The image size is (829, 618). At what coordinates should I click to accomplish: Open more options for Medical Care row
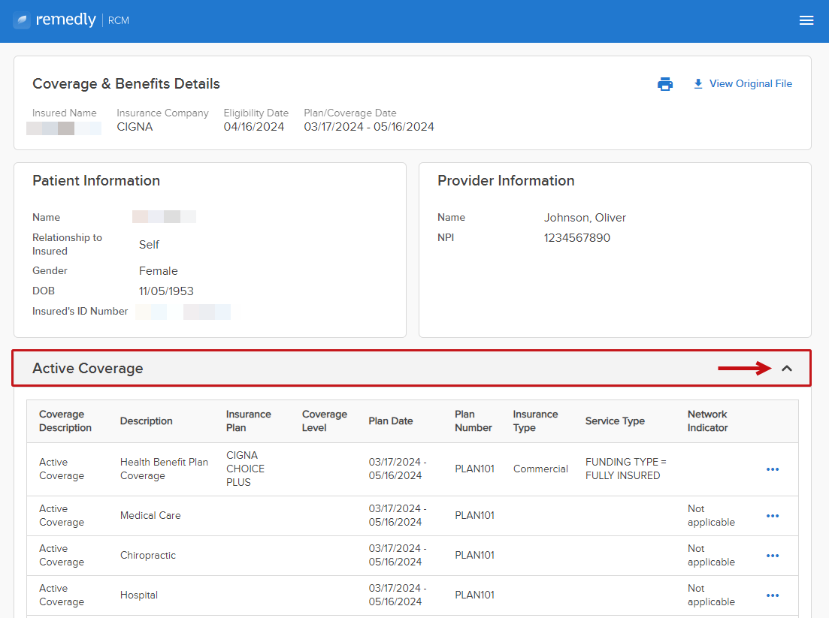[773, 516]
